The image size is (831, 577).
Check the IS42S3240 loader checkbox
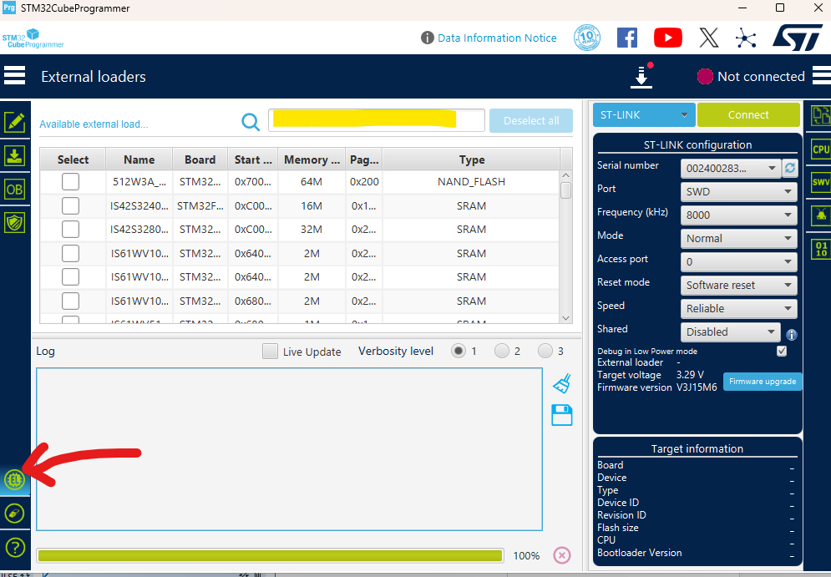[x=70, y=205]
